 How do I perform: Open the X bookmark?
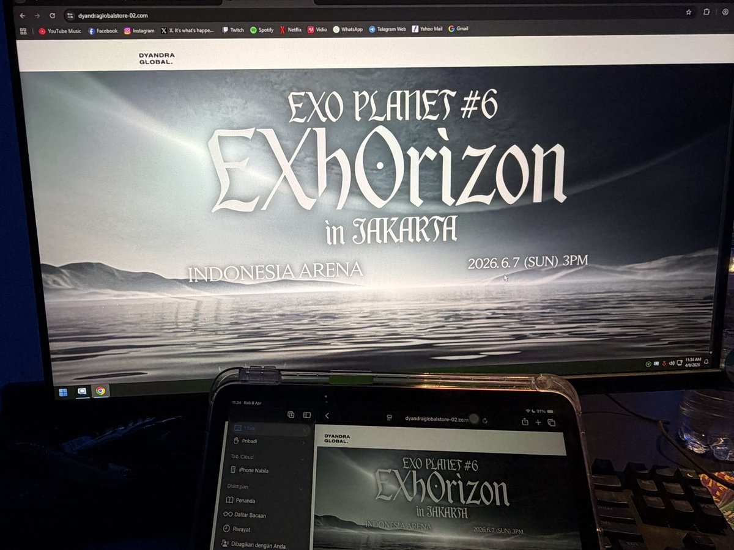(x=187, y=30)
